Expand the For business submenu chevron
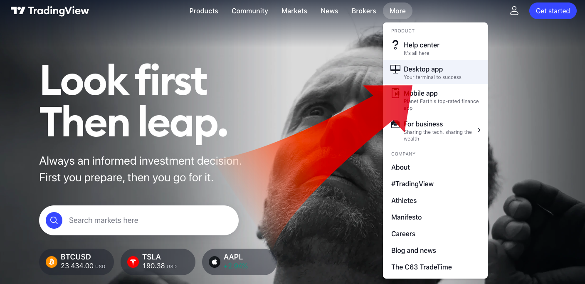The height and width of the screenshot is (284, 585). 479,130
